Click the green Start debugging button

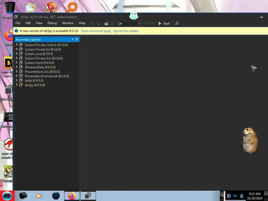164,23
